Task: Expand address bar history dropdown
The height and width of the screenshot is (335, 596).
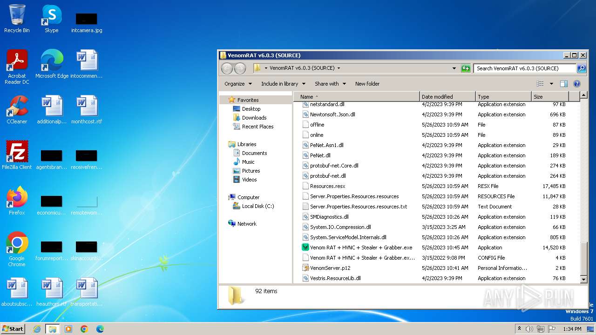Action: click(x=454, y=68)
